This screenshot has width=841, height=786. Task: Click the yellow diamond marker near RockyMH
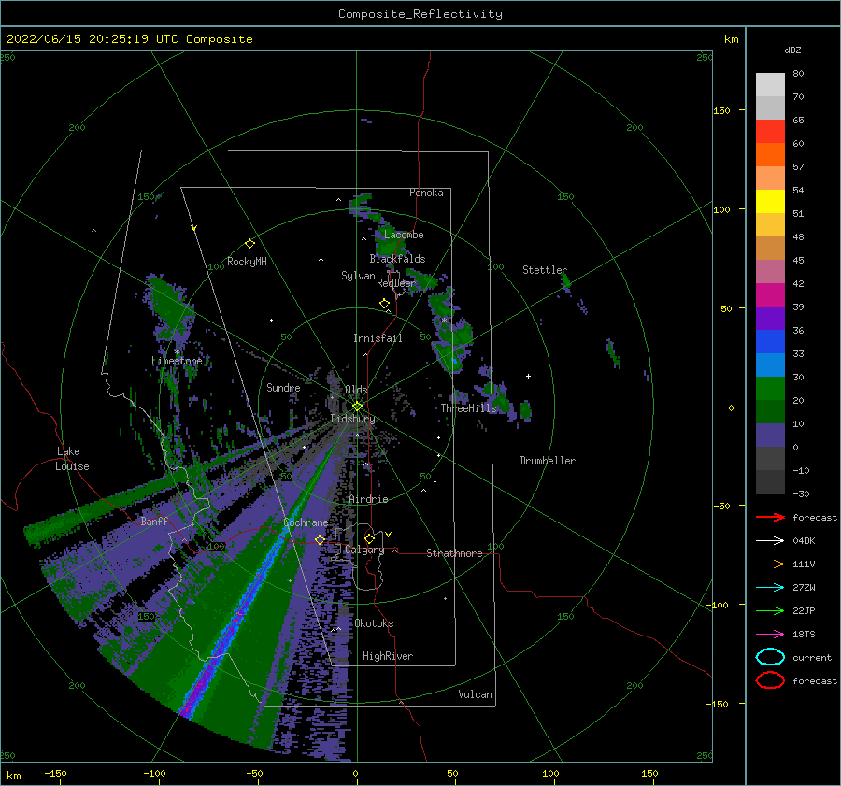point(249,244)
